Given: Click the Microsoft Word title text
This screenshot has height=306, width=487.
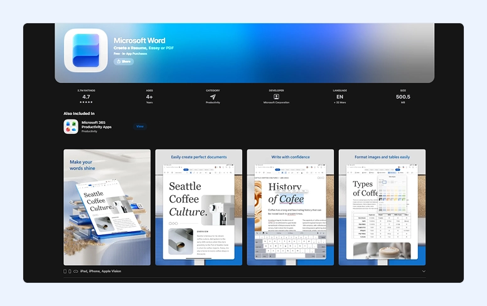Looking at the screenshot, I should point(139,40).
